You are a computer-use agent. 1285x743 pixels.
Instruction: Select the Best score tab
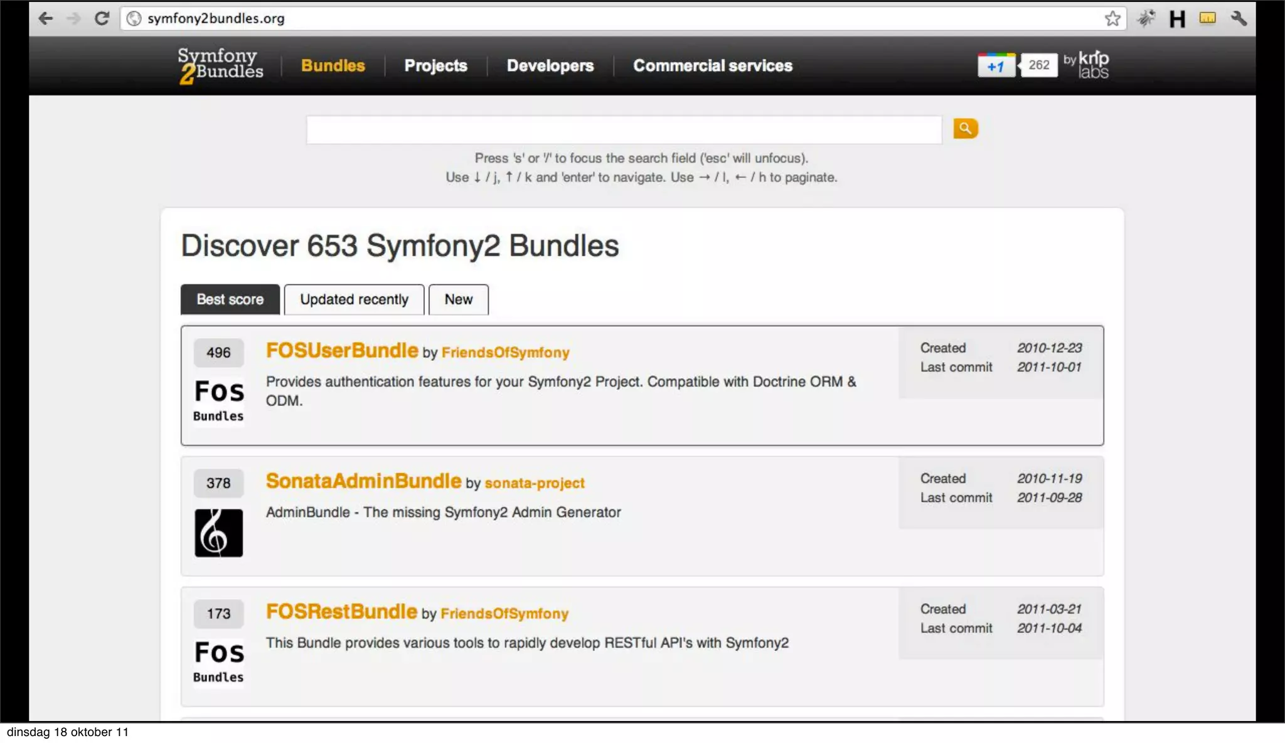click(x=230, y=299)
